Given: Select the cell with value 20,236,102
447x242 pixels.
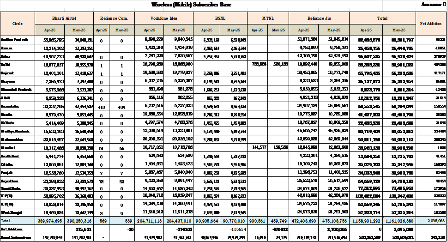Looking at the screenshot, I should click(178, 139).
